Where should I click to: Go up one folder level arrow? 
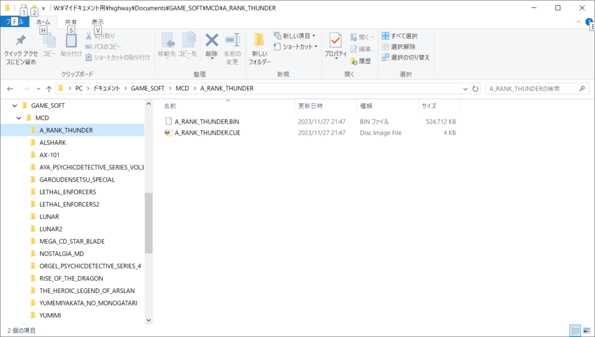point(48,89)
